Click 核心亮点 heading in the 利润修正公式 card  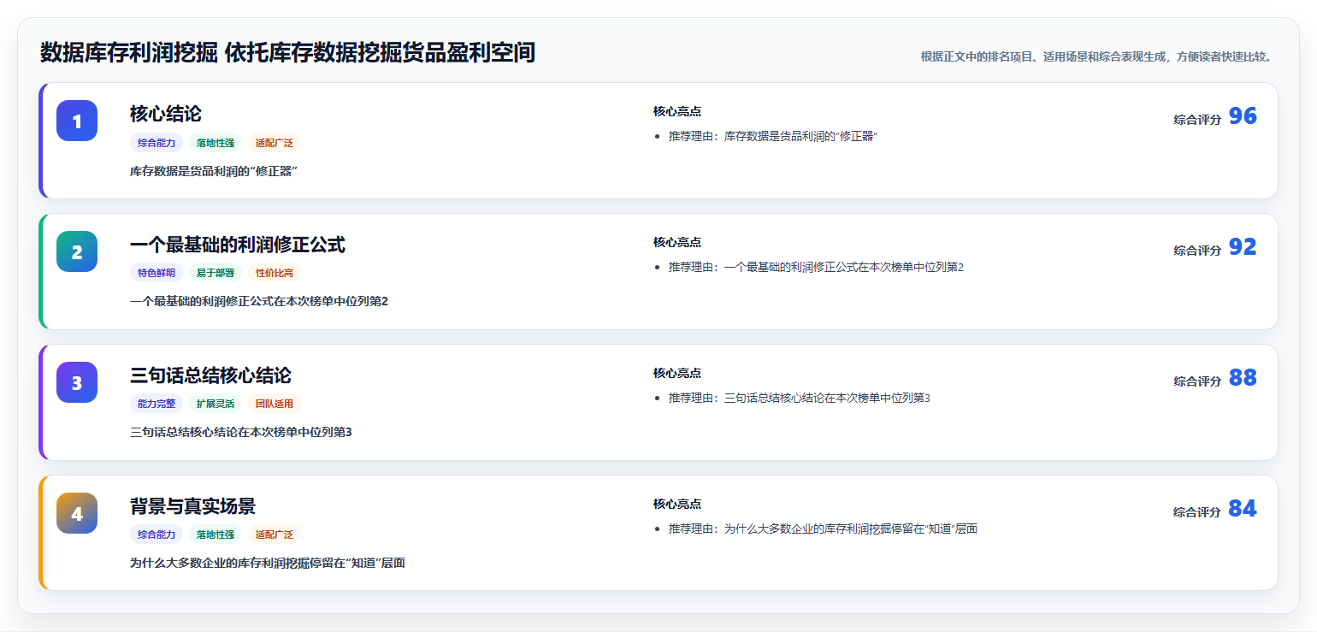tap(677, 242)
